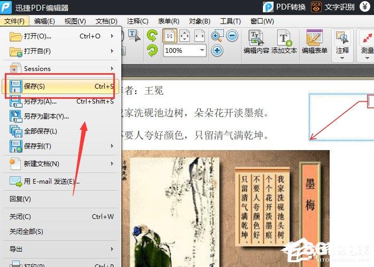Click the zoom out minus button
374x267 pixels.
pos(232,36)
